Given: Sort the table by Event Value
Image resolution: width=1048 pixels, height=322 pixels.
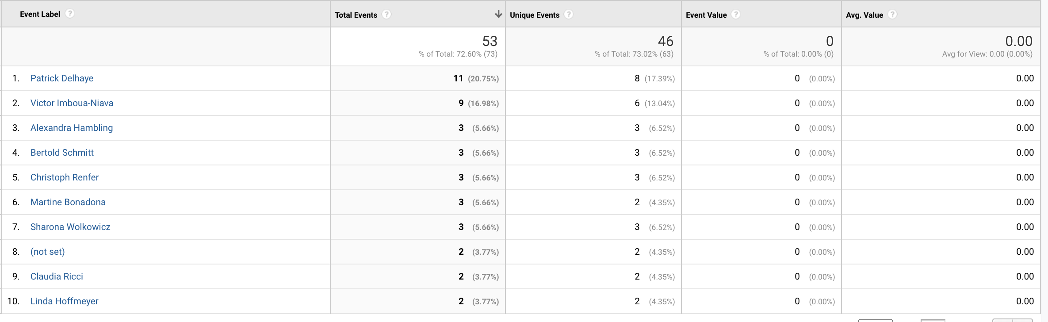Looking at the screenshot, I should (x=706, y=15).
